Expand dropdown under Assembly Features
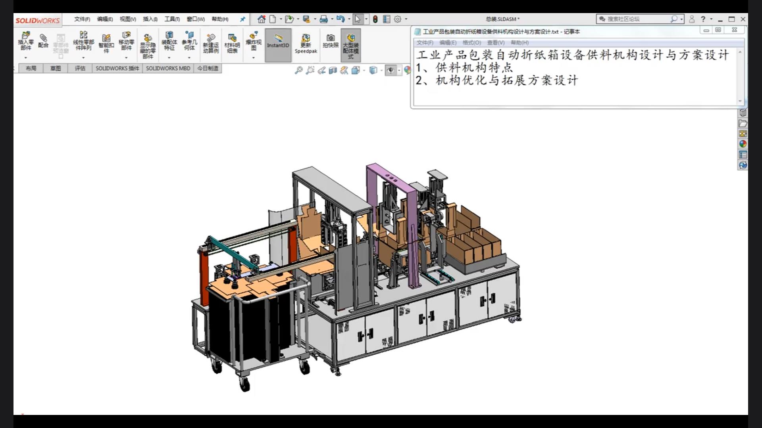The image size is (762, 428). tap(169, 58)
